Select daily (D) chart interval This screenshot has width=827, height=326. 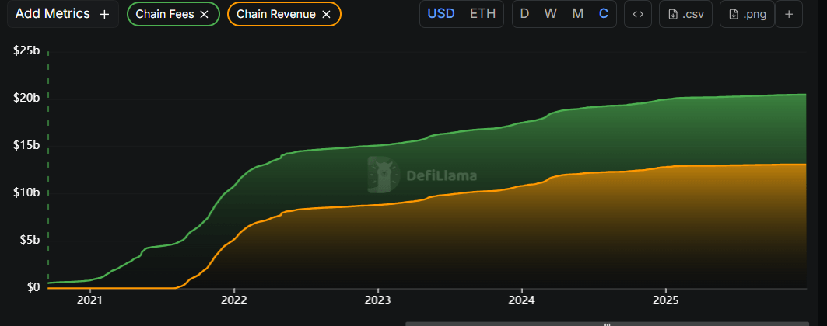coord(524,14)
